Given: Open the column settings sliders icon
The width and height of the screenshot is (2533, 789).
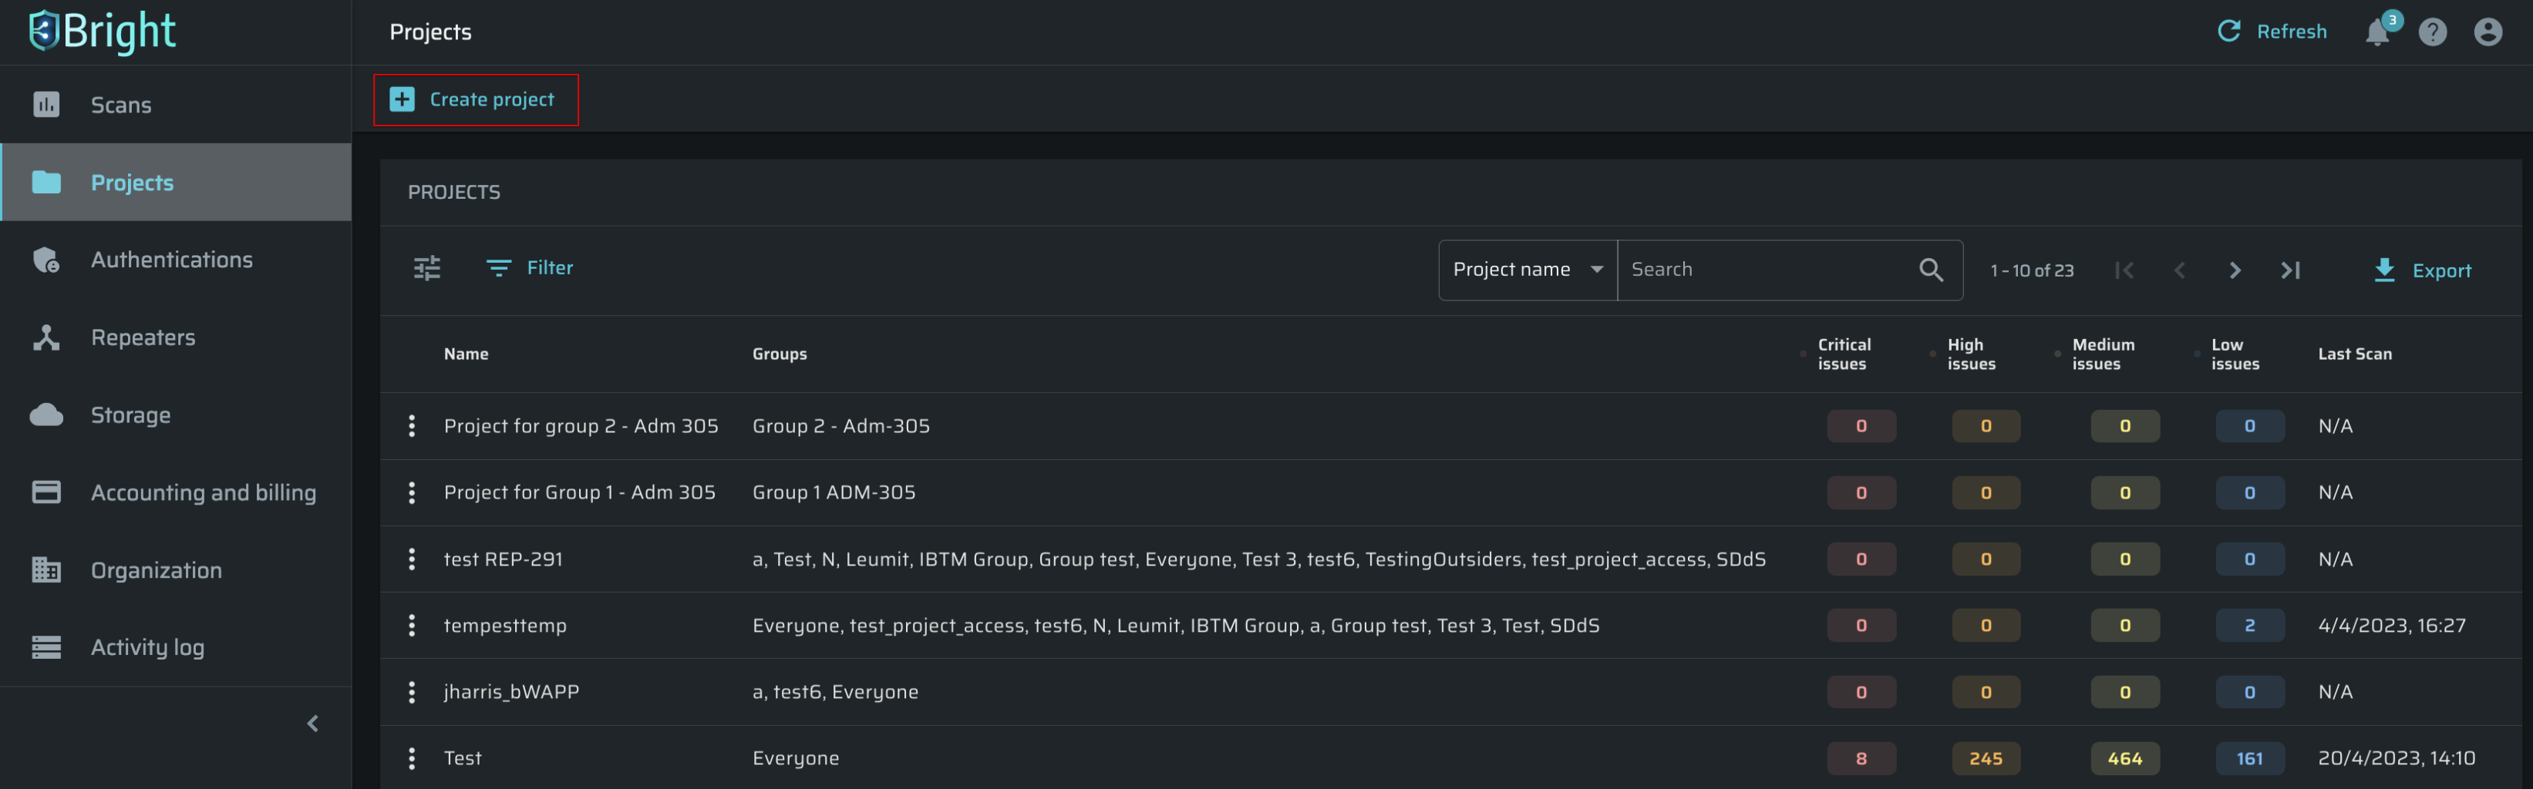Looking at the screenshot, I should 426,268.
